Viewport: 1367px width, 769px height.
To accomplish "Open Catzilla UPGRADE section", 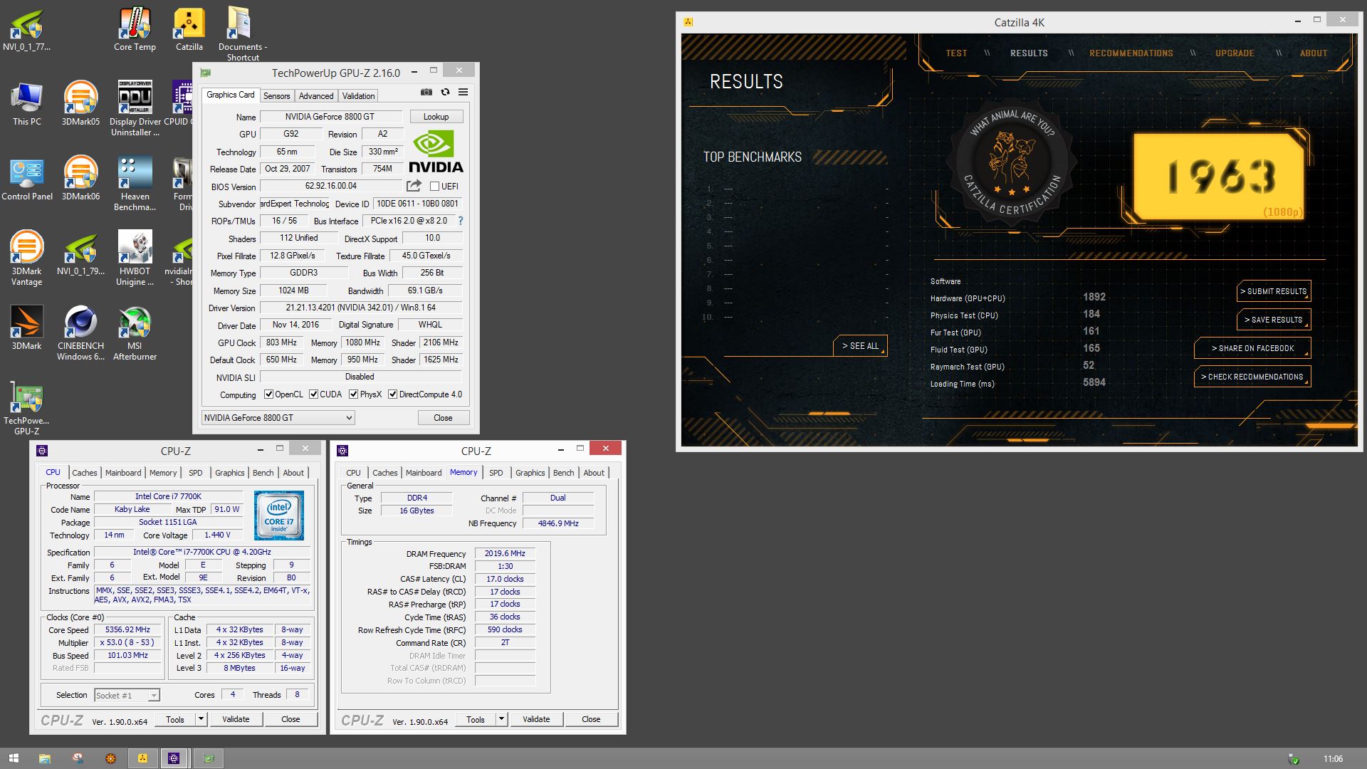I will [x=1235, y=53].
